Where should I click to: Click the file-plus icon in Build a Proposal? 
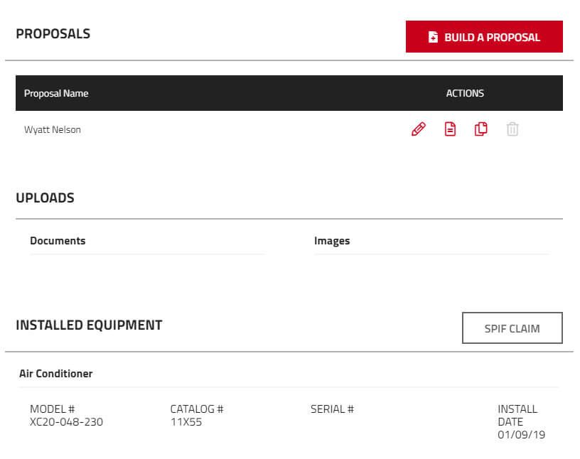click(x=433, y=37)
